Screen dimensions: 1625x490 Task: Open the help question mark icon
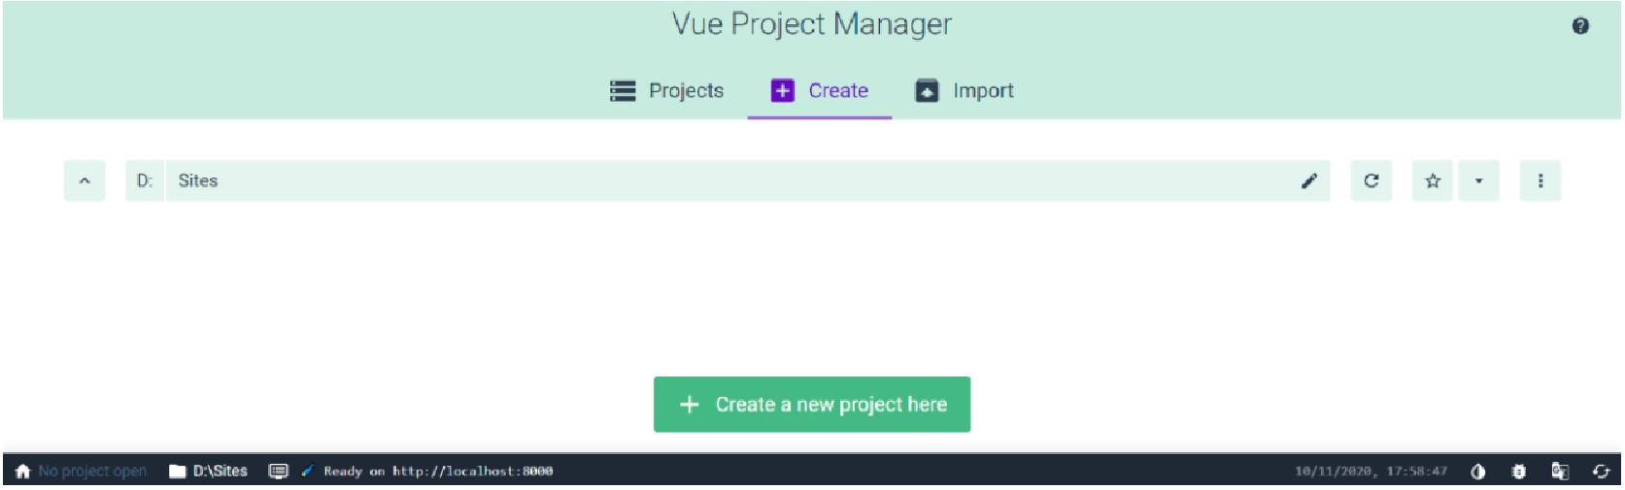pyautogui.click(x=1580, y=26)
